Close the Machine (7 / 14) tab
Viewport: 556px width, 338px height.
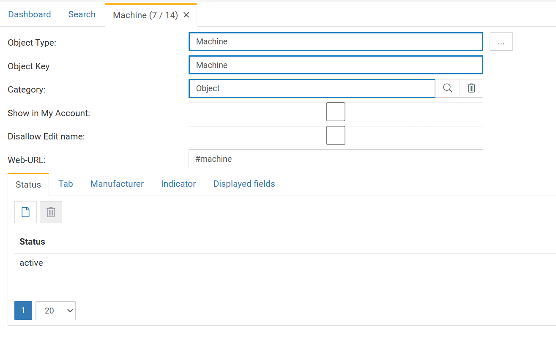click(186, 15)
